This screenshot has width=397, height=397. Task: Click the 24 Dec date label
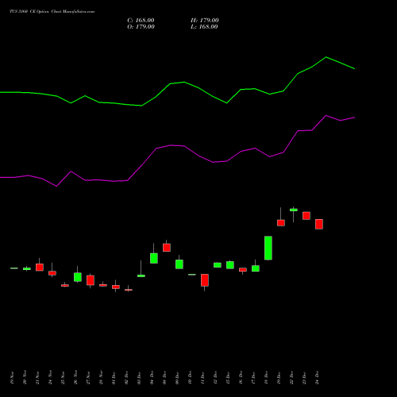point(317,377)
